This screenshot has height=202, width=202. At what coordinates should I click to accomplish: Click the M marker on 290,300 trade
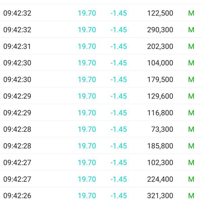pos(191,30)
